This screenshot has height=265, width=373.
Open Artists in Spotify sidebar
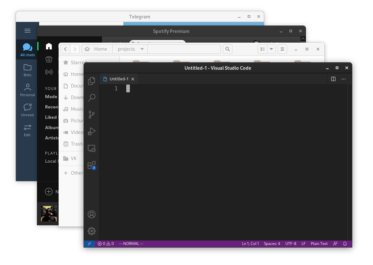(x=51, y=138)
